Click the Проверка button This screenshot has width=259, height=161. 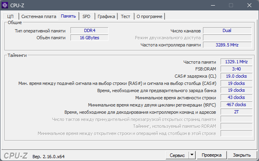[x=212, y=155]
